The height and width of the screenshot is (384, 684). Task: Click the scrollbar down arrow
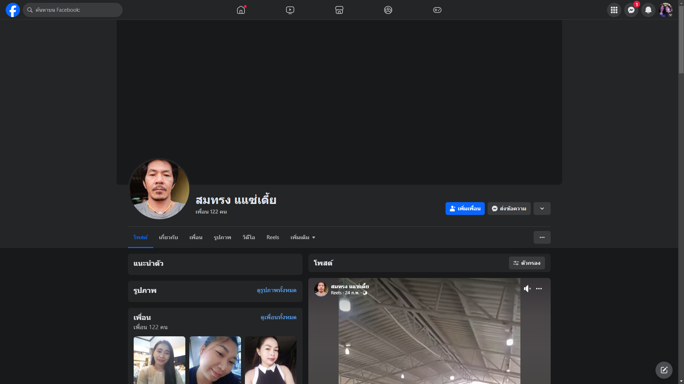[x=681, y=381]
